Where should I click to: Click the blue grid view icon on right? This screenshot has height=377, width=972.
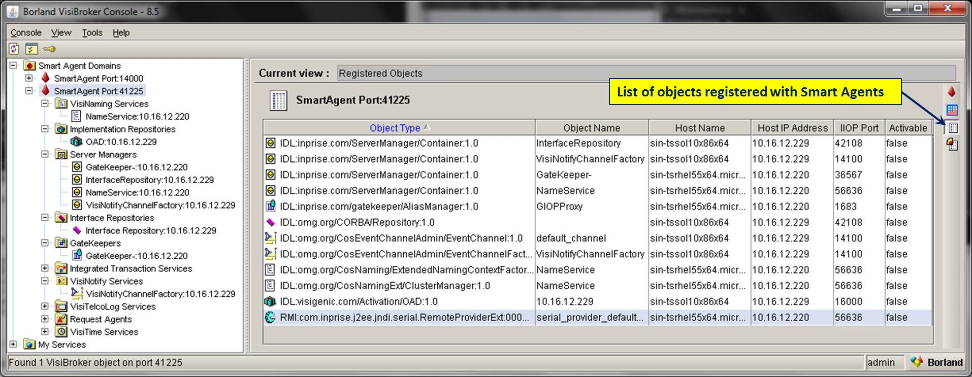[x=952, y=110]
